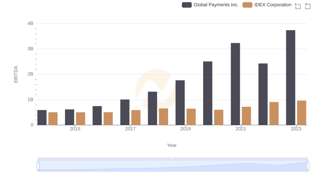Click the dark Global Payments legend swatch
The width and height of the screenshot is (315, 181).
(187, 5)
